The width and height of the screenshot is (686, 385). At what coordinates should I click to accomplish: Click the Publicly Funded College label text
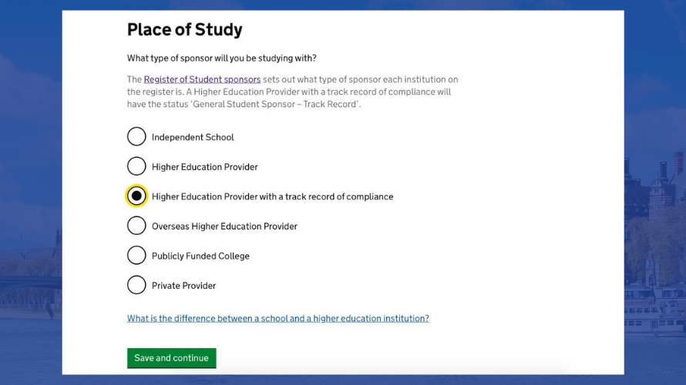click(200, 256)
